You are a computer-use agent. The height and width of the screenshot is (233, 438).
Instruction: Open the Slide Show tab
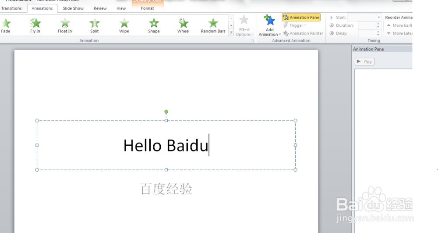click(73, 8)
